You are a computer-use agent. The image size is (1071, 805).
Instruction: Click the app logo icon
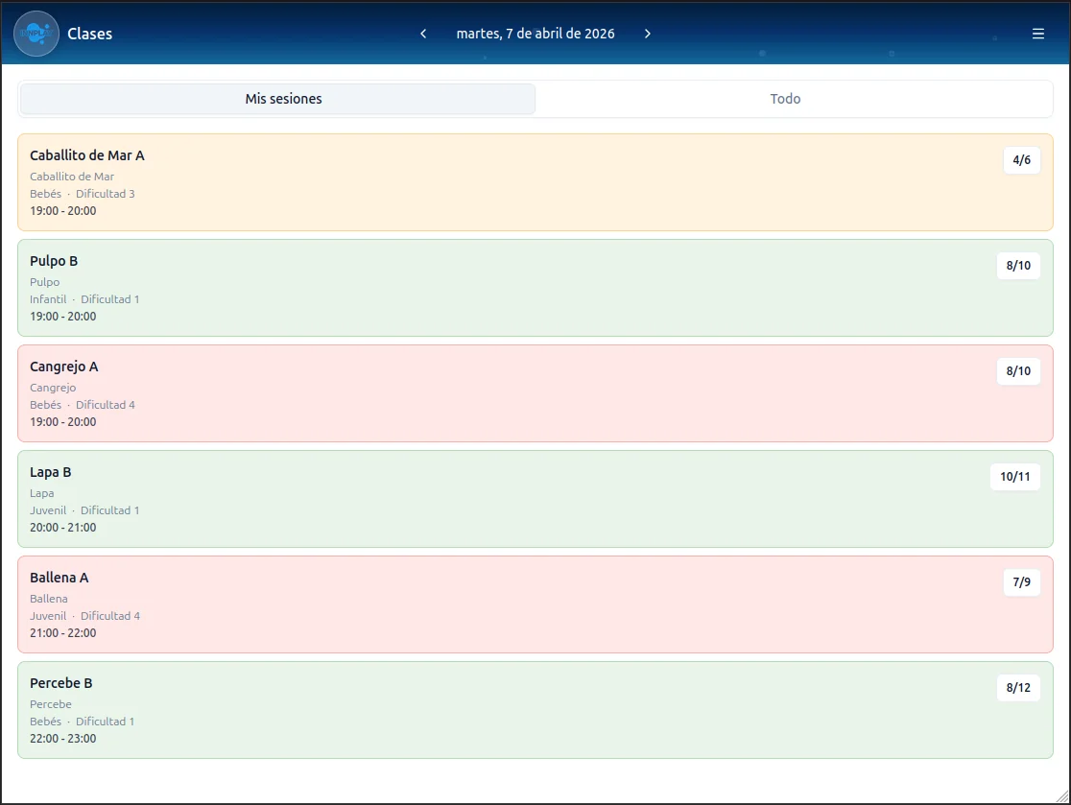(x=36, y=33)
